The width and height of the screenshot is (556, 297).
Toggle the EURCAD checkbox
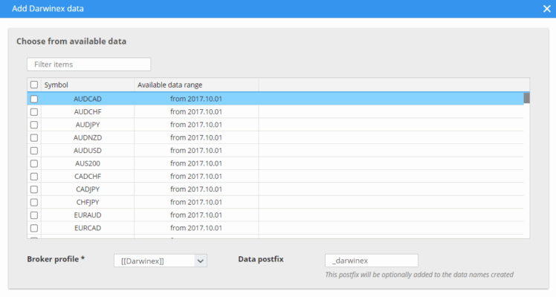(x=33, y=228)
